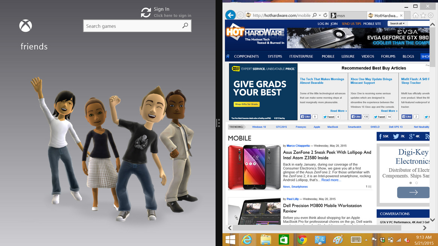Open Asus ZenFone 2 Sneak Peek article
The height and width of the screenshot is (246, 438).
point(327,155)
